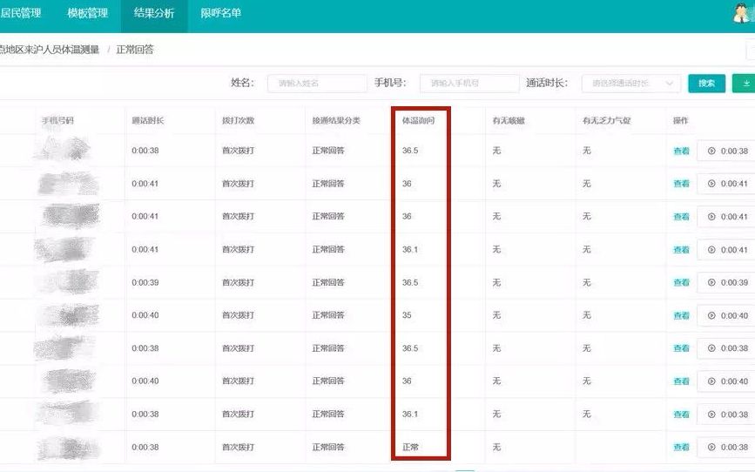Click the 正常回答 breadcrumb item
This screenshot has width=755, height=472.
[135, 50]
